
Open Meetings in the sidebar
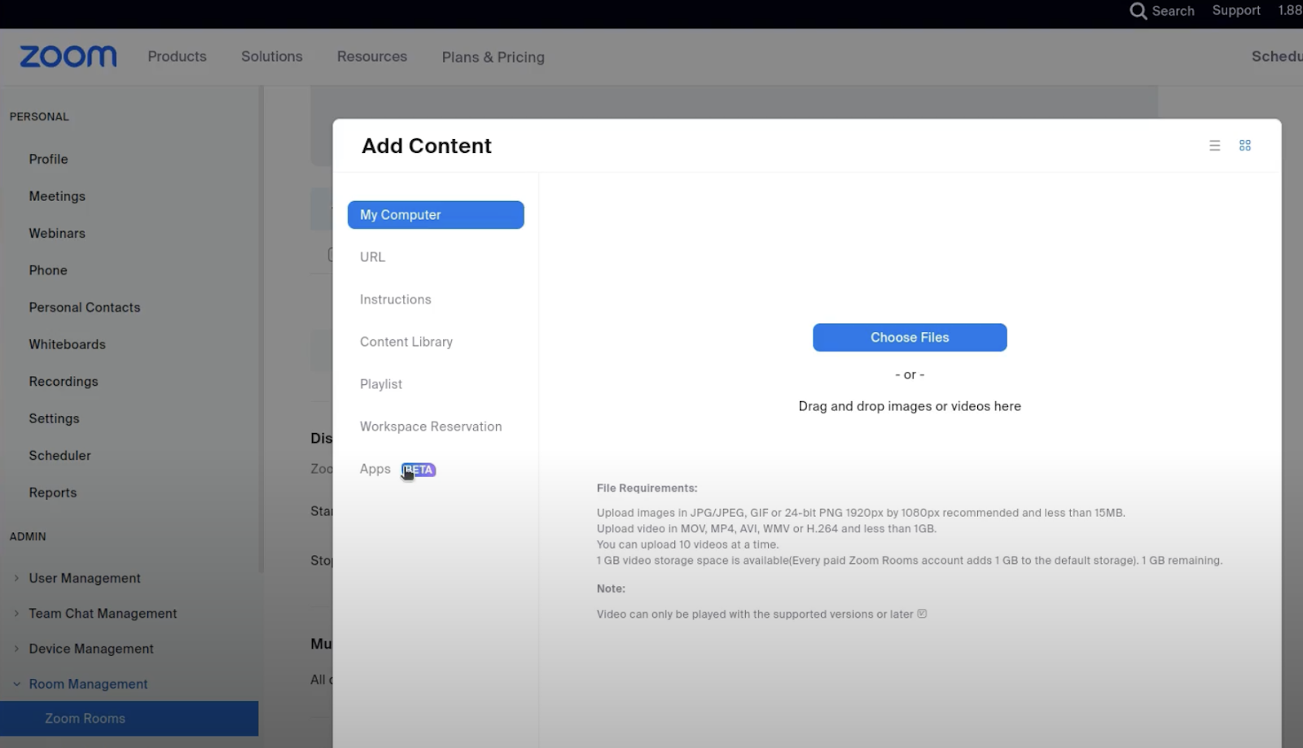coord(57,196)
